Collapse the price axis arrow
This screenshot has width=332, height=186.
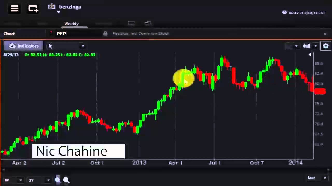(x=310, y=55)
